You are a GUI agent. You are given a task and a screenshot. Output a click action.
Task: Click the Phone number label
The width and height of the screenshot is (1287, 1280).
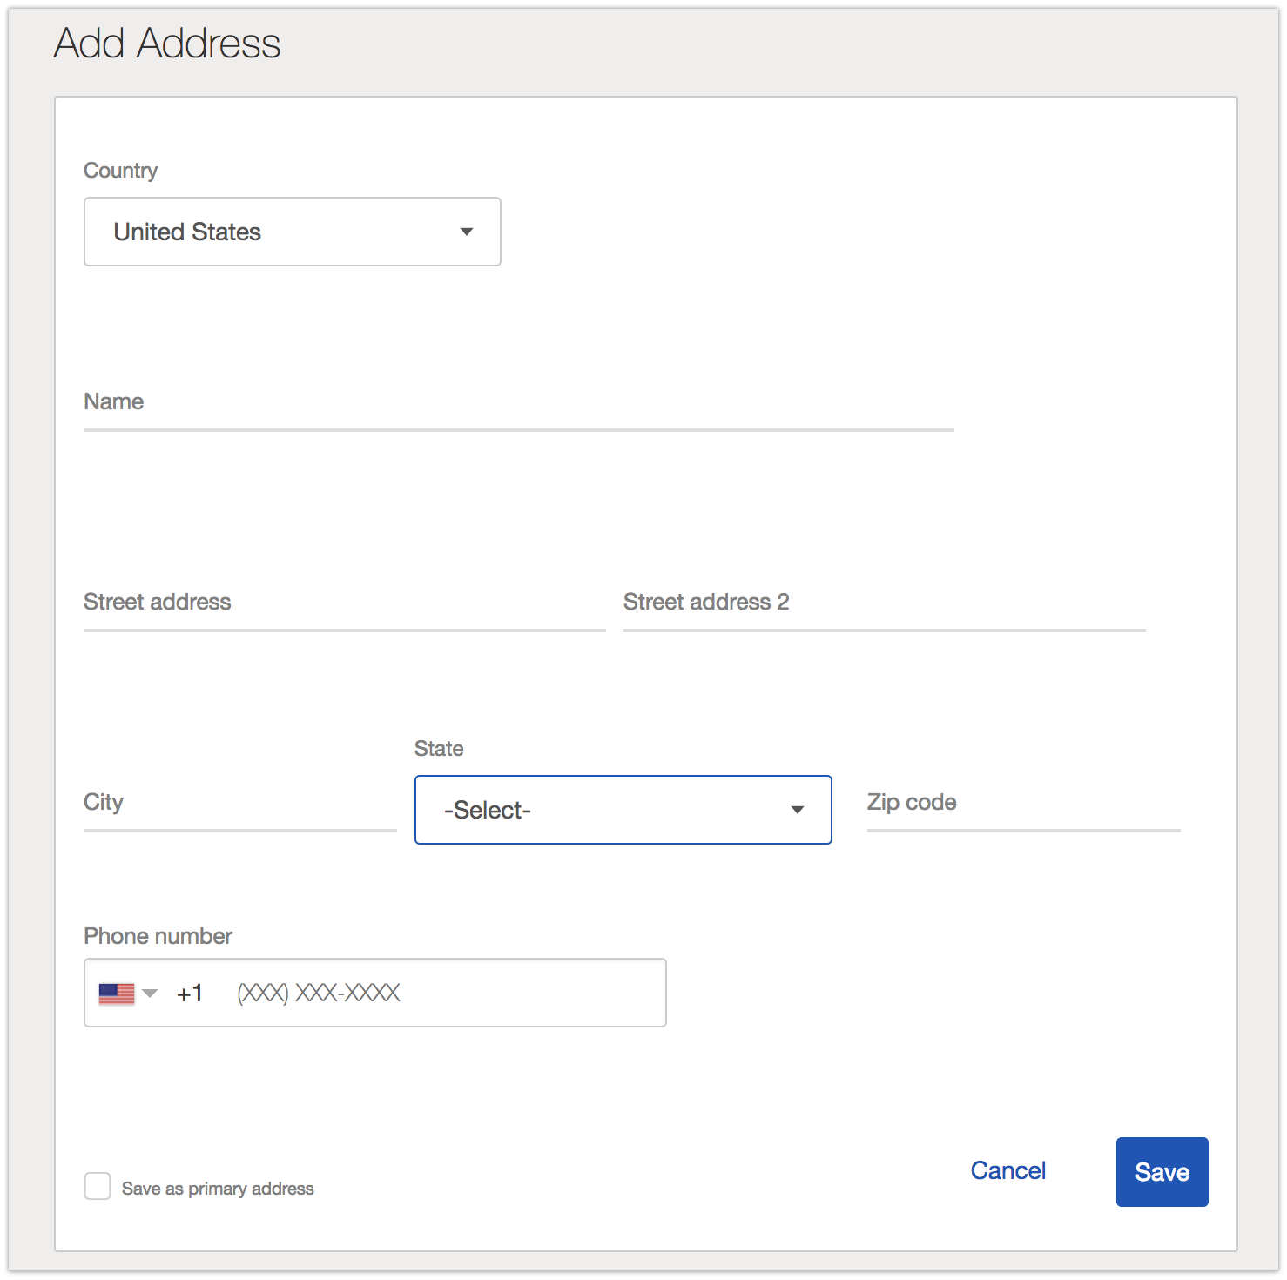[x=158, y=936]
